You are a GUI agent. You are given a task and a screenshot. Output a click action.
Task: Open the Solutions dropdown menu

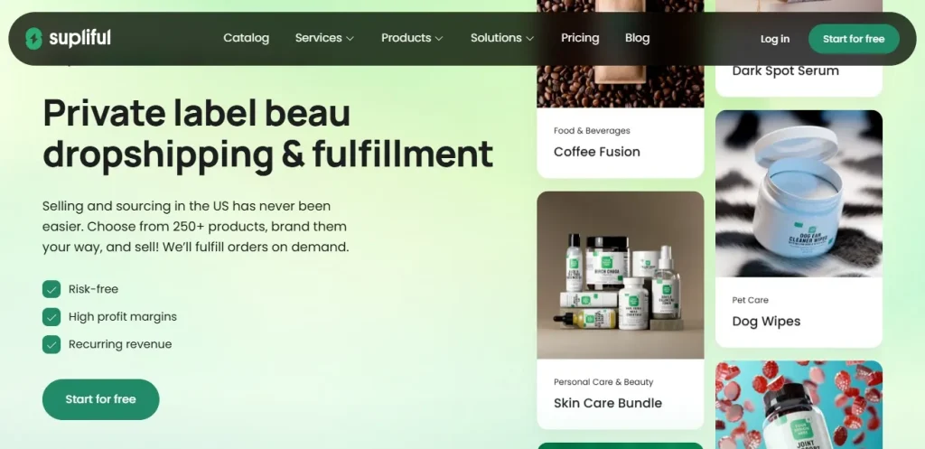coord(502,38)
